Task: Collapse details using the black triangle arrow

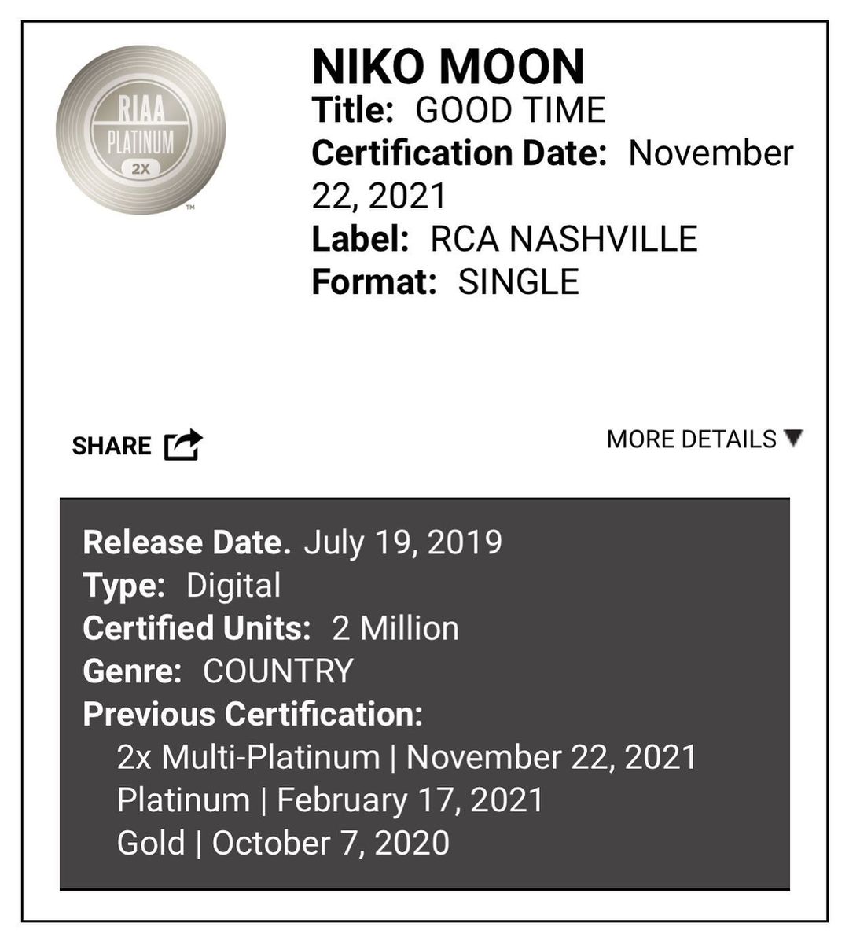Action: [x=793, y=438]
